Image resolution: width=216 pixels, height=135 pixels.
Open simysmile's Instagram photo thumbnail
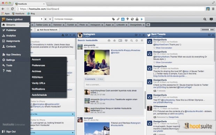coord(97,62)
